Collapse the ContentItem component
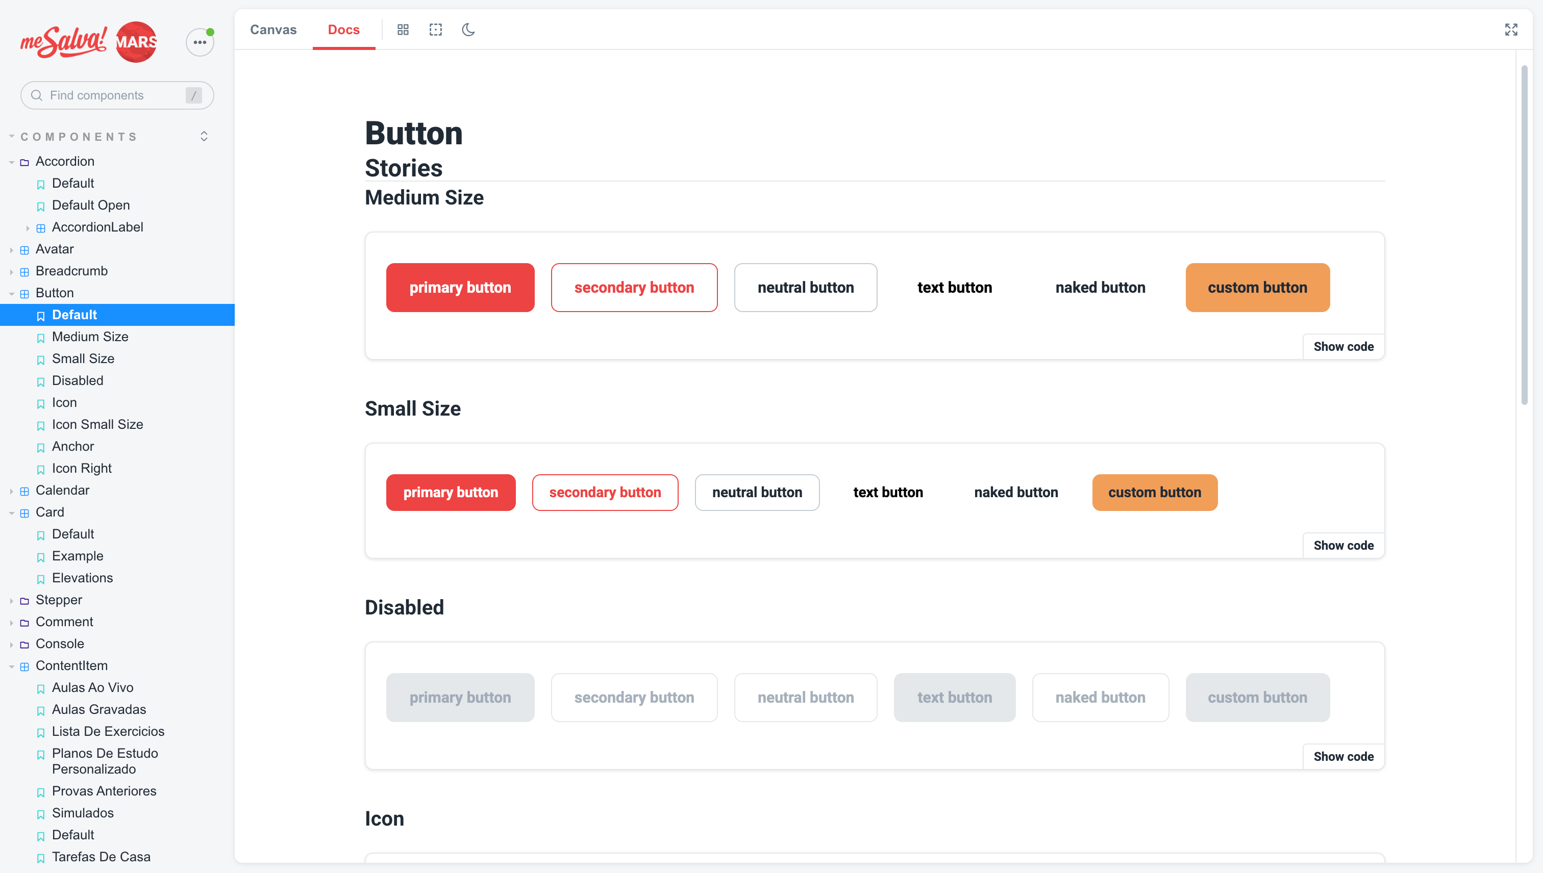The height and width of the screenshot is (873, 1543). click(x=71, y=665)
